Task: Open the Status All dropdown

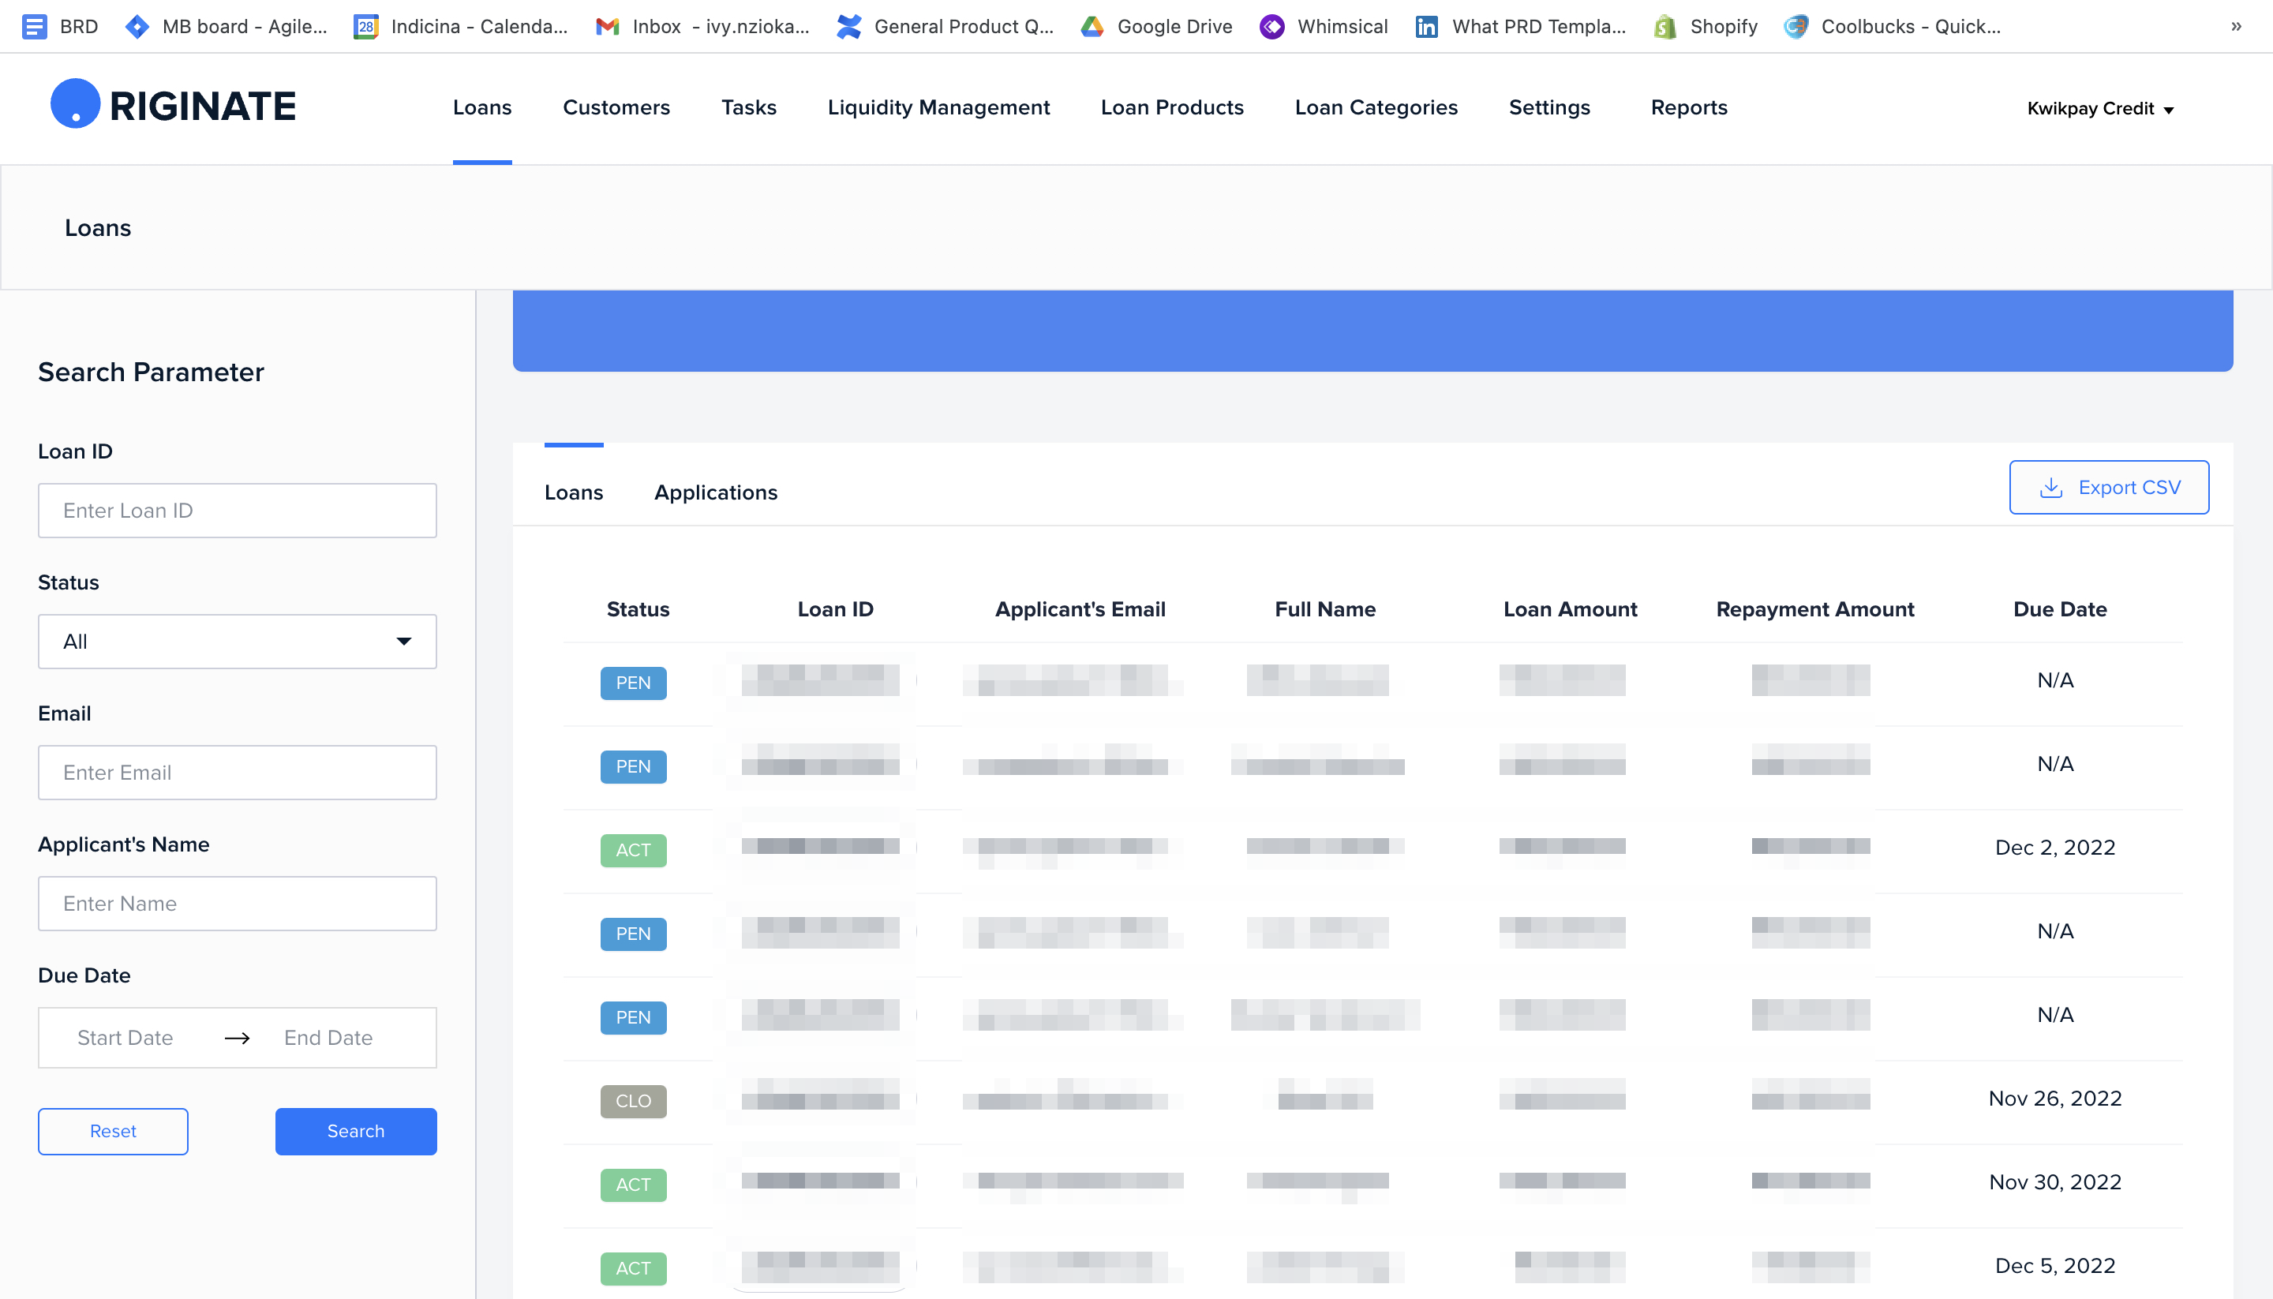Action: 238,642
